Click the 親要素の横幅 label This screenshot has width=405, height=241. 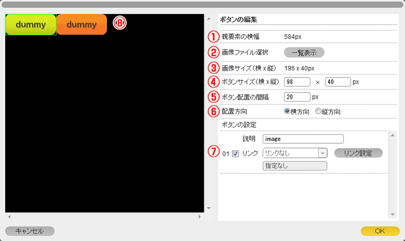pos(241,36)
